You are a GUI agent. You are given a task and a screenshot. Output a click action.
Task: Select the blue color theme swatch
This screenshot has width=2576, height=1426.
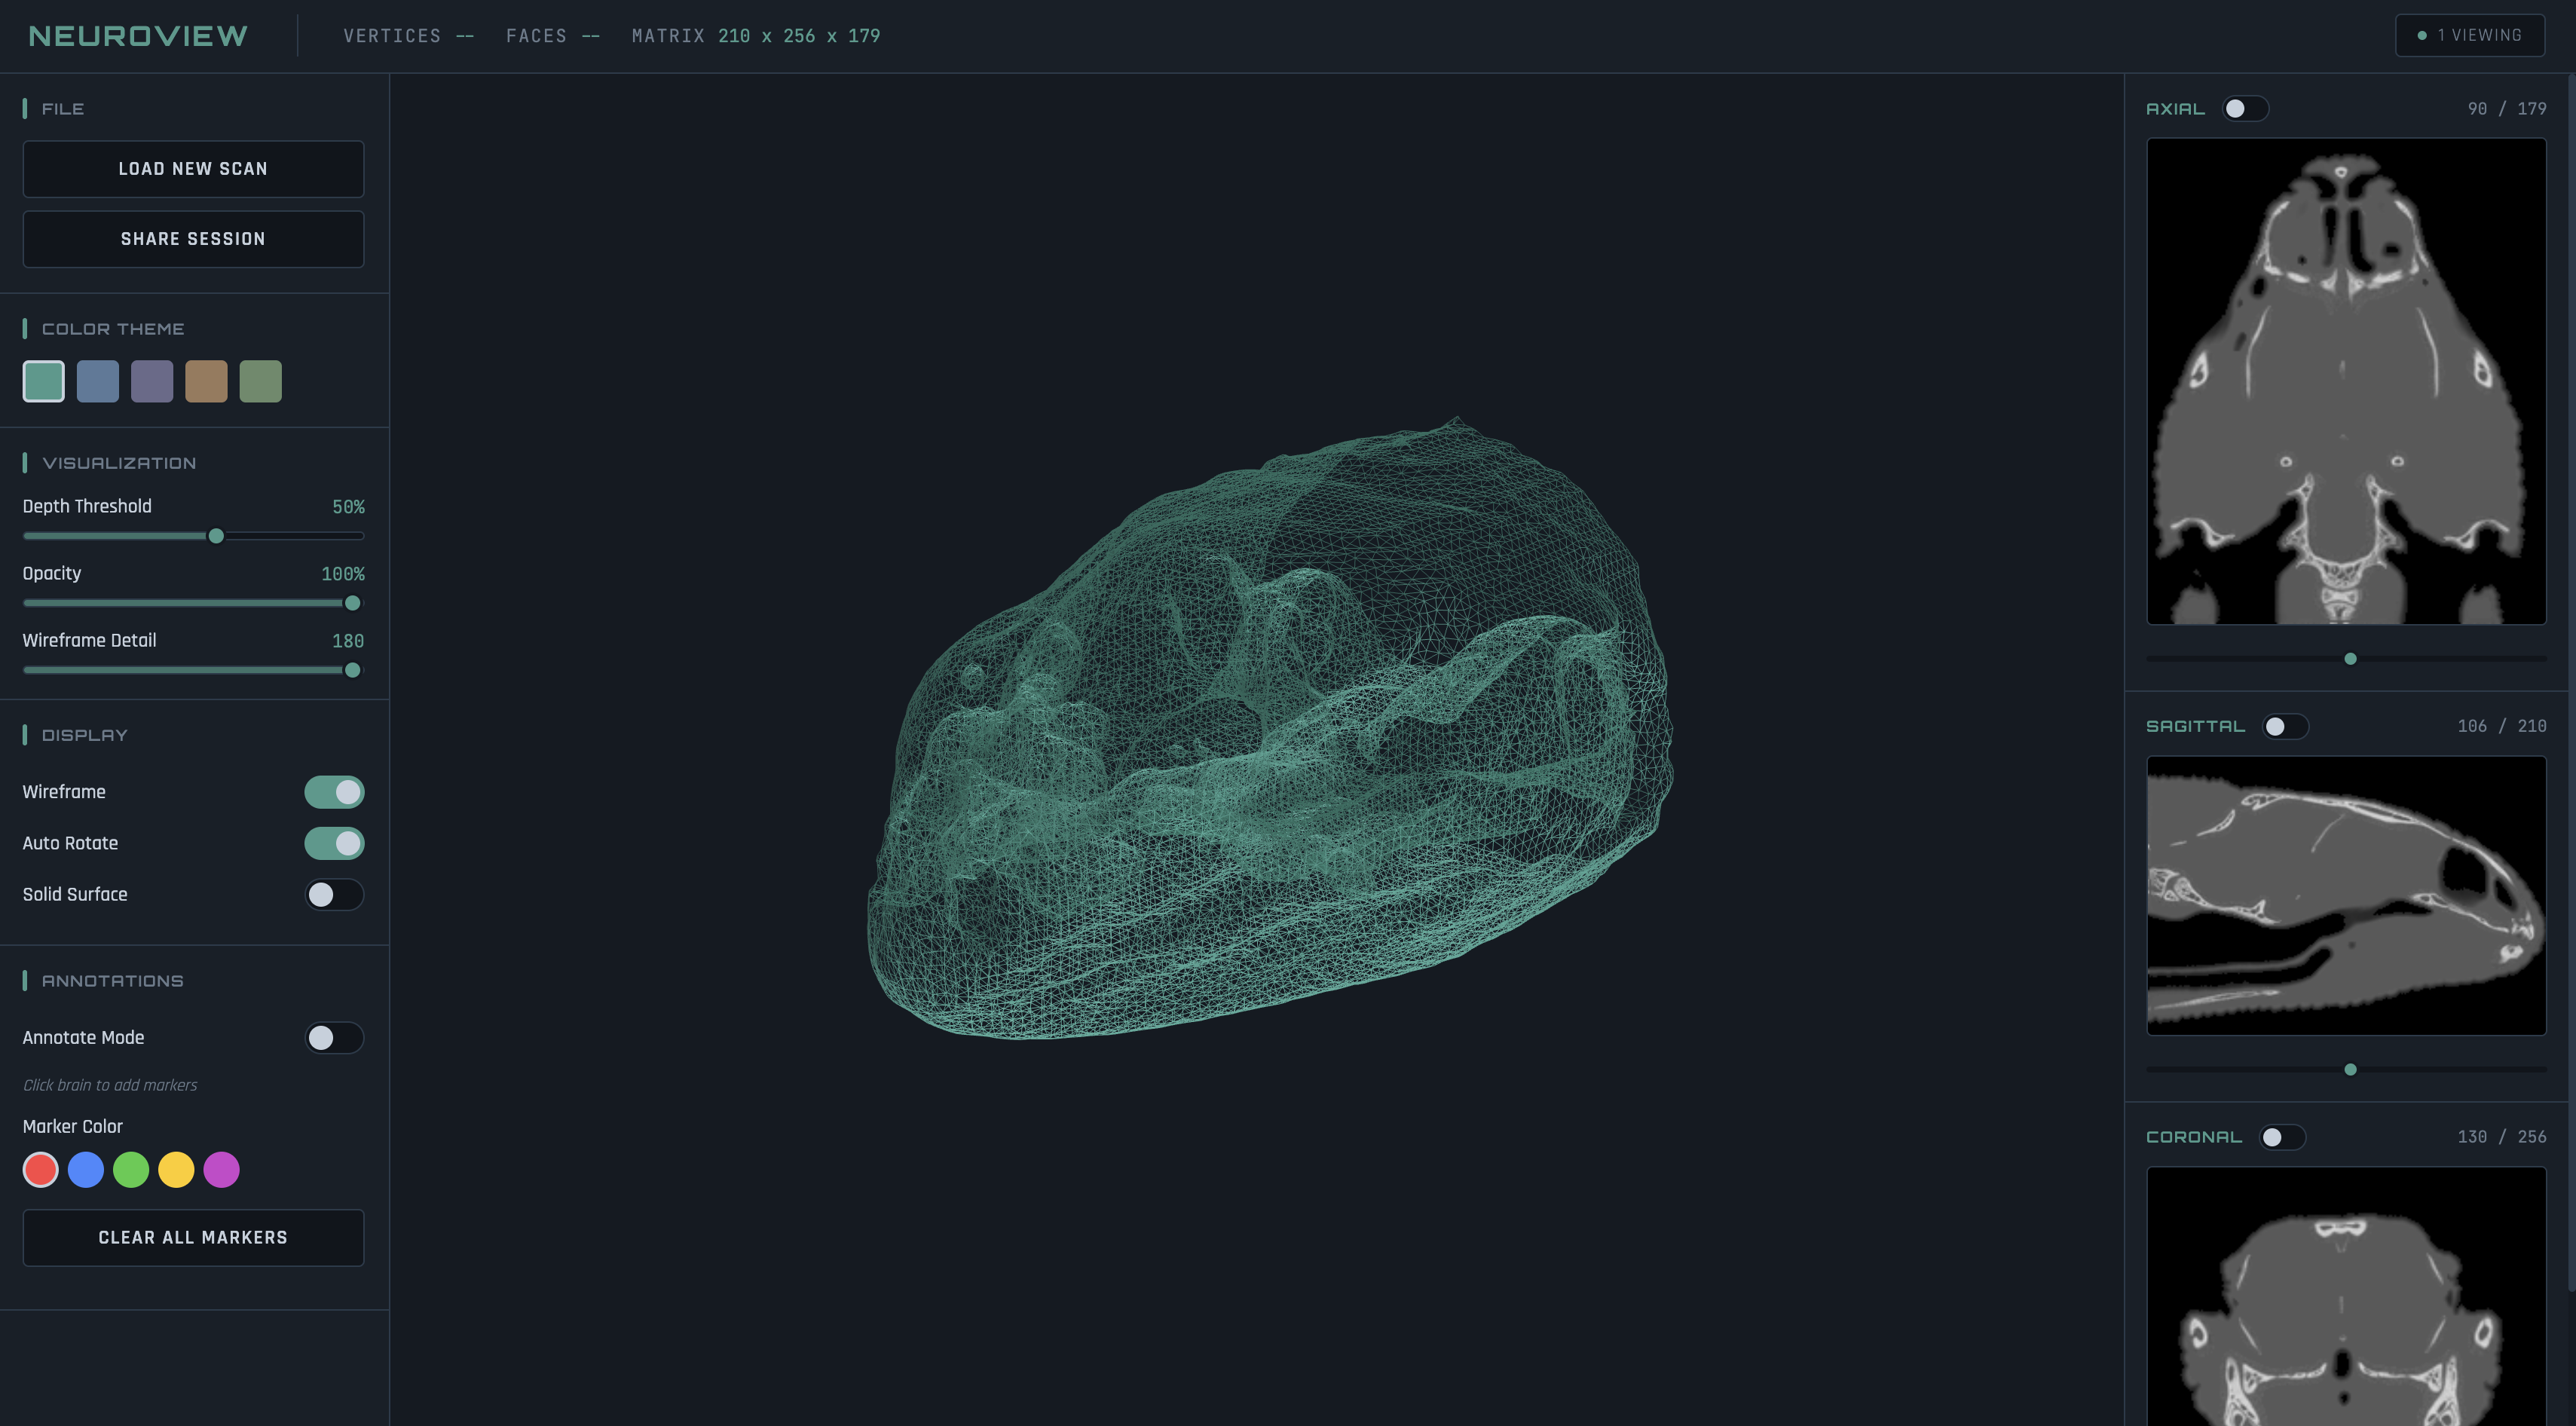(x=98, y=381)
